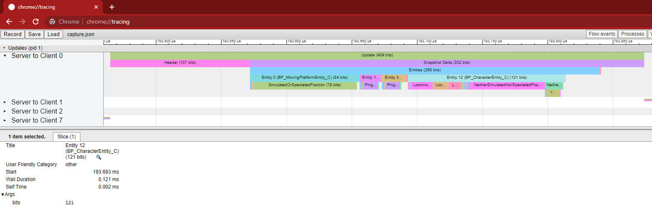This screenshot has height=208, width=652.
Task: Click the Save button
Action: [34, 34]
